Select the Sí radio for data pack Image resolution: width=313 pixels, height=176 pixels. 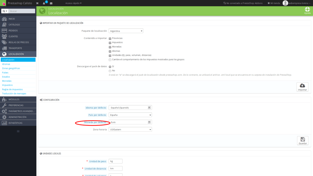pyautogui.click(x=110, y=67)
